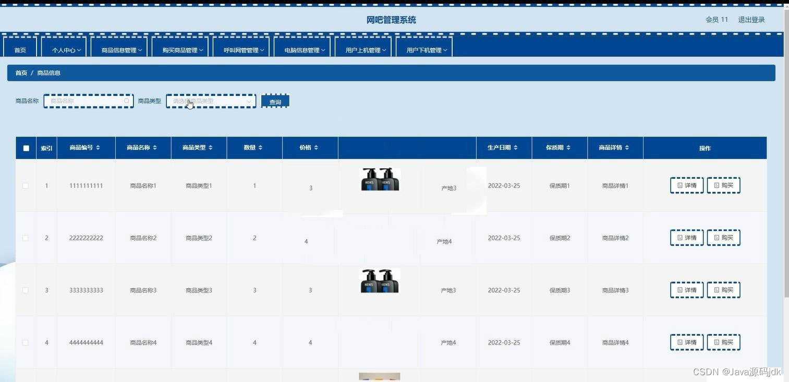789x382 pixels.
Task: Sort table by 商品名称 column arrows
Action: point(154,148)
